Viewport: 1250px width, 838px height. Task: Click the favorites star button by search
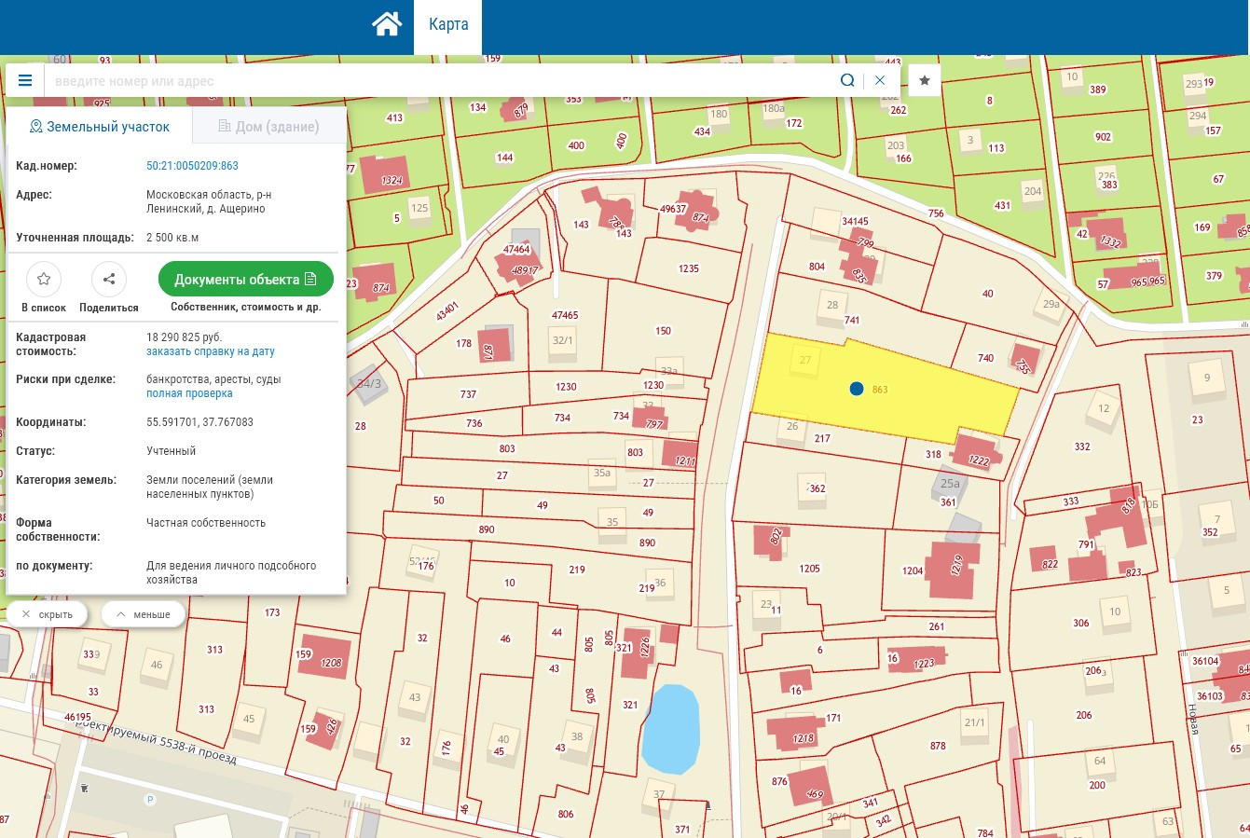click(x=925, y=81)
